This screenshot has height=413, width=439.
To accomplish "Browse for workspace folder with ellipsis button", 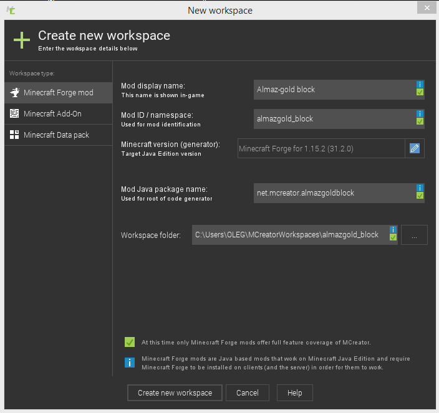I will point(414,235).
